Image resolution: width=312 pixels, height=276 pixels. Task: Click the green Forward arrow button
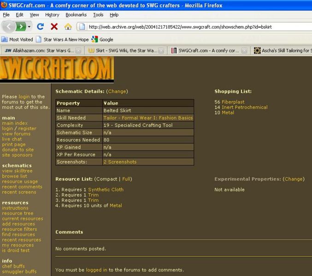(x=21, y=27)
